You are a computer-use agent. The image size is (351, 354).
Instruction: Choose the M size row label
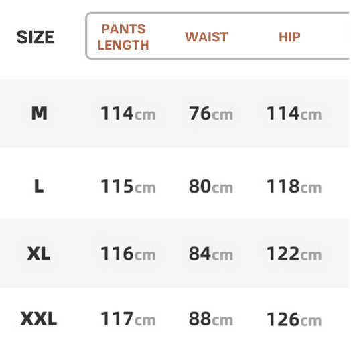coord(40,113)
